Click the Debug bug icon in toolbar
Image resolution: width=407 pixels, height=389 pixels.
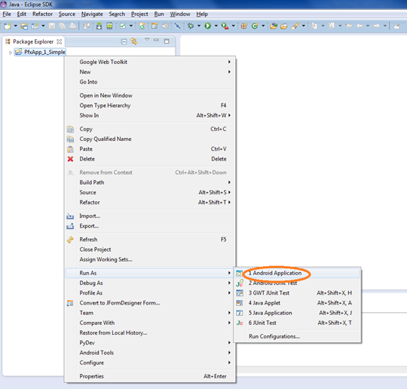(191, 26)
